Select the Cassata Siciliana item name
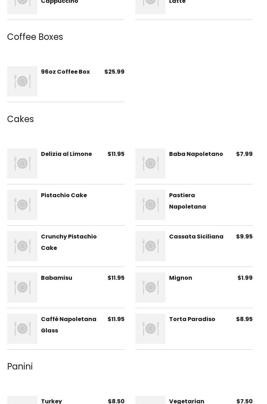The height and width of the screenshot is (404, 267). click(x=196, y=237)
